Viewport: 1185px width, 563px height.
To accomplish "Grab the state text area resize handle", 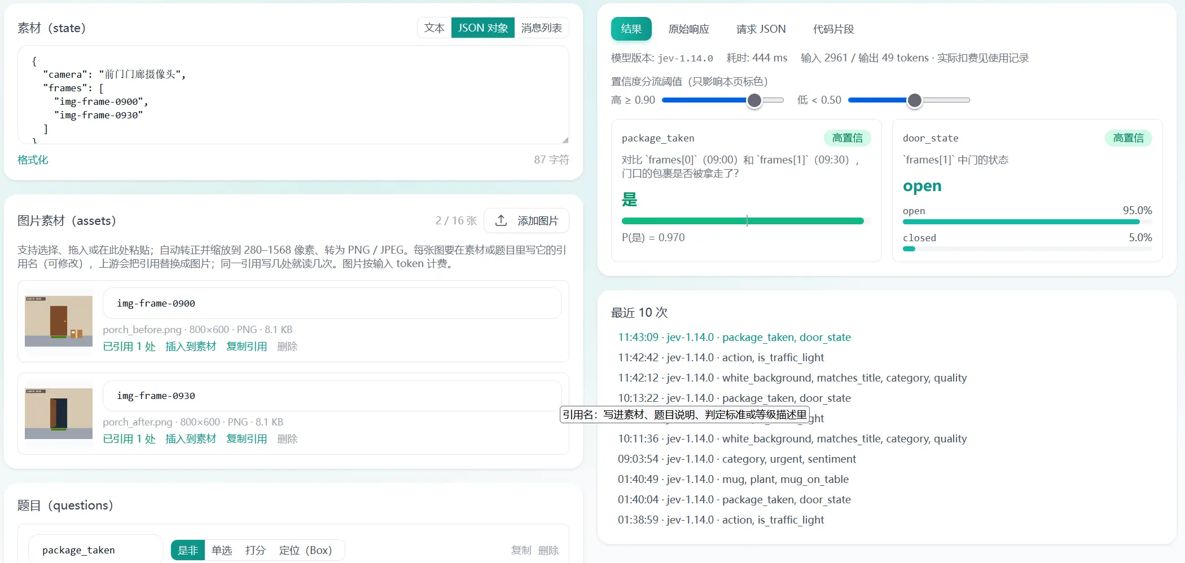I will pyautogui.click(x=565, y=140).
